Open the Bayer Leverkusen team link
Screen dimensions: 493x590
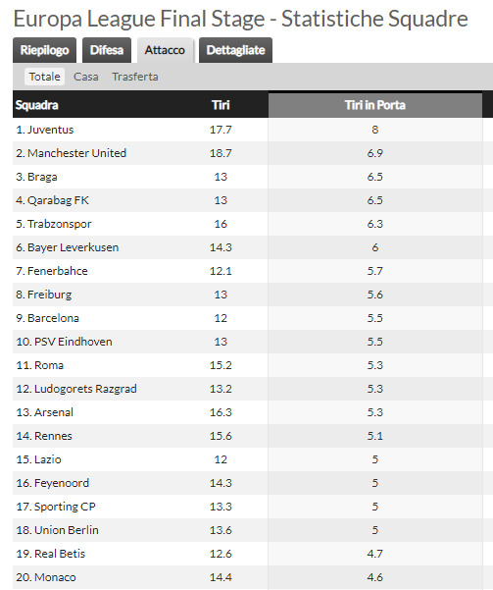pyautogui.click(x=73, y=247)
